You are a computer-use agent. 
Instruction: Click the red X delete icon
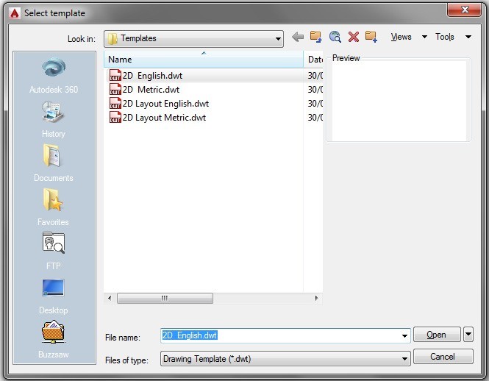click(x=354, y=38)
